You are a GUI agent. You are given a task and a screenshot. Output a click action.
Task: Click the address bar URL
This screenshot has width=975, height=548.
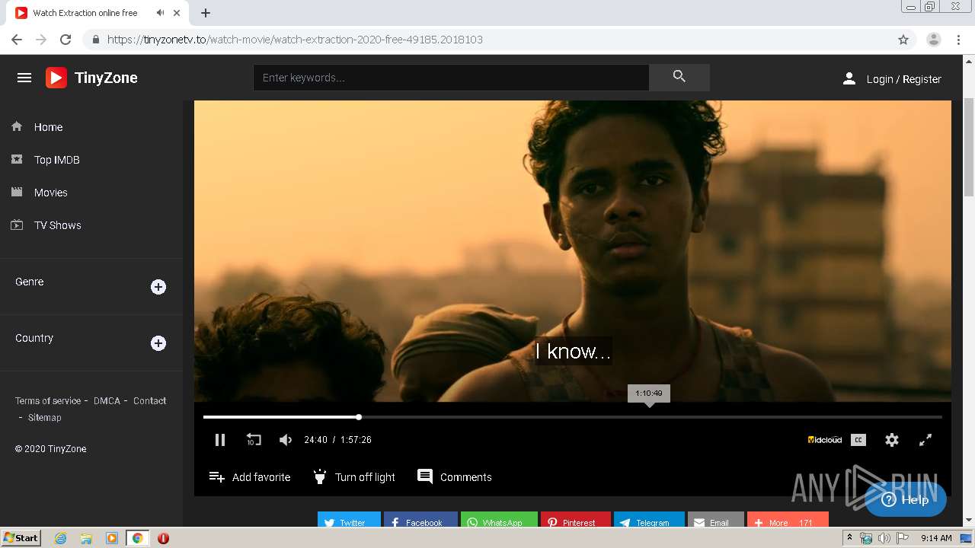[295, 40]
